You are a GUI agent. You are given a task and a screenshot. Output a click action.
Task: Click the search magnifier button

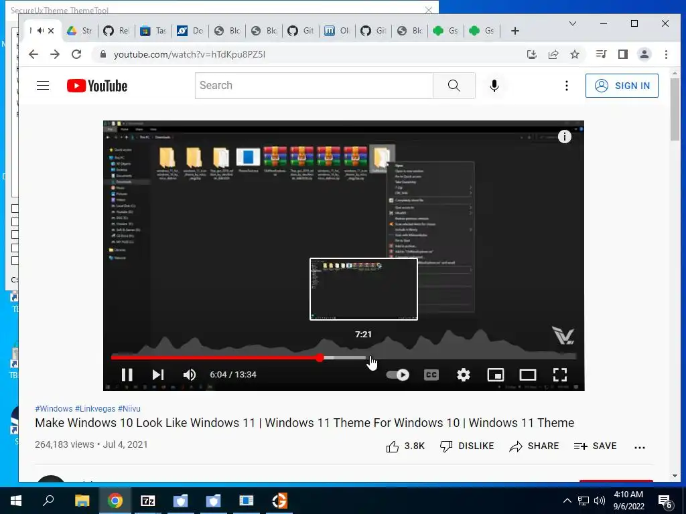coord(454,85)
